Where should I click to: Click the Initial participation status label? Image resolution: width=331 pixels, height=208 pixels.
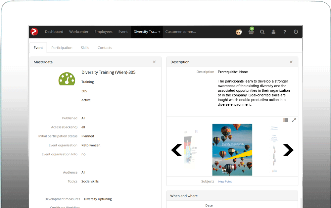coord(58,136)
